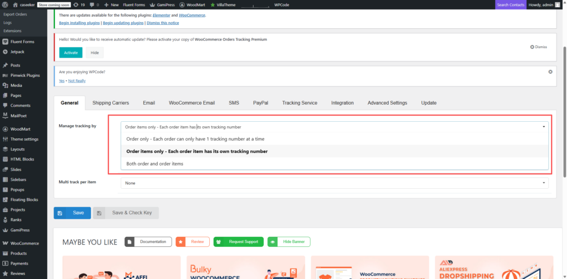The image size is (567, 279).
Task: Open Export Orders in sidebar
Action: (15, 14)
